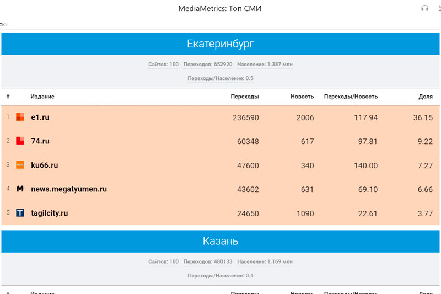
Task: Click Переходы/Население: 0.5 statistic
Action: (x=220, y=78)
